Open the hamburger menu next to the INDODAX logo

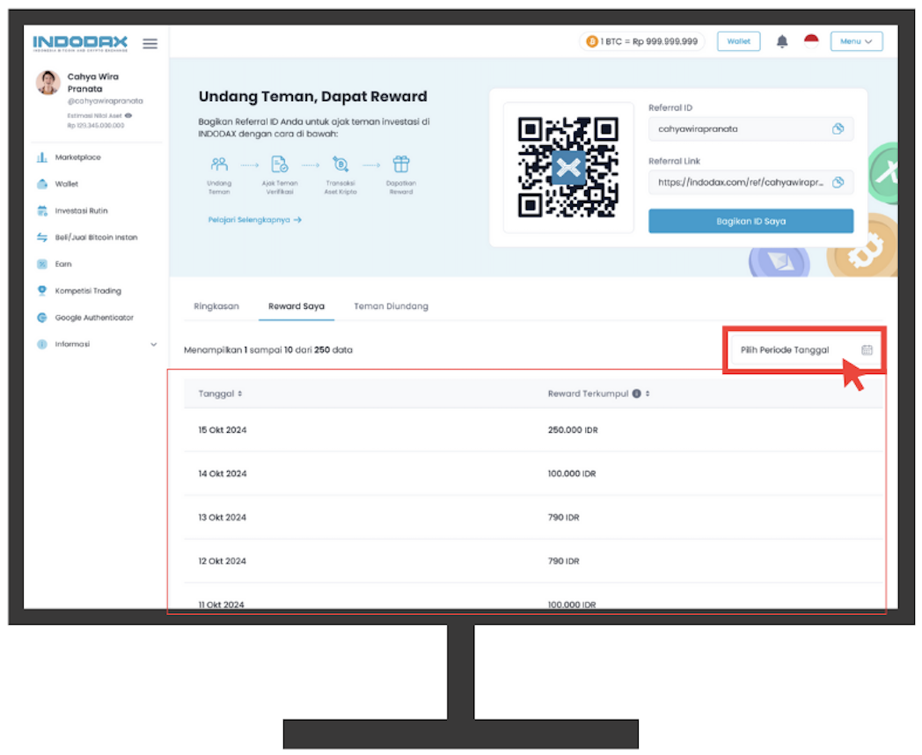(150, 43)
